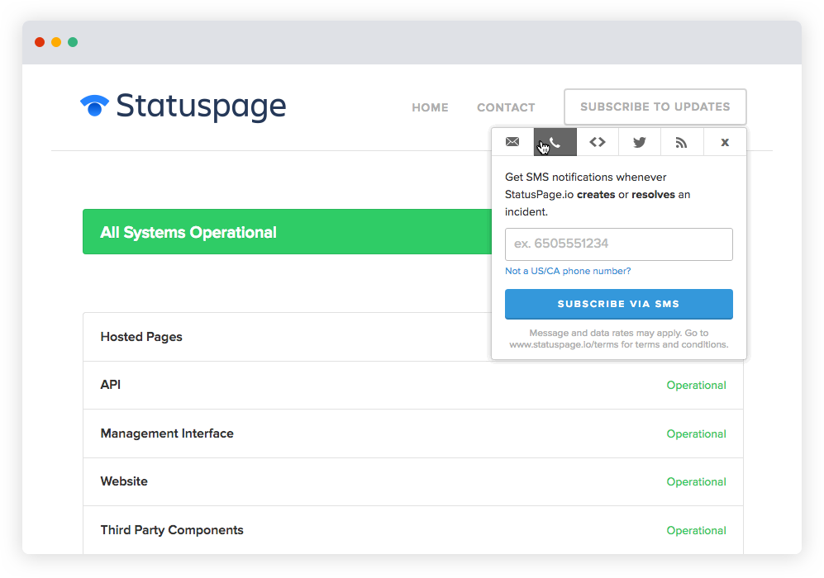Open the embed code subscription option

[598, 142]
